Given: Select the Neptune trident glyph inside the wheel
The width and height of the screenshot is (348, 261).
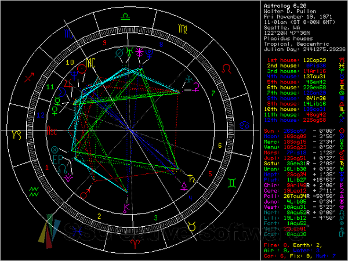Looking at the screenshot, I should 74,75.
